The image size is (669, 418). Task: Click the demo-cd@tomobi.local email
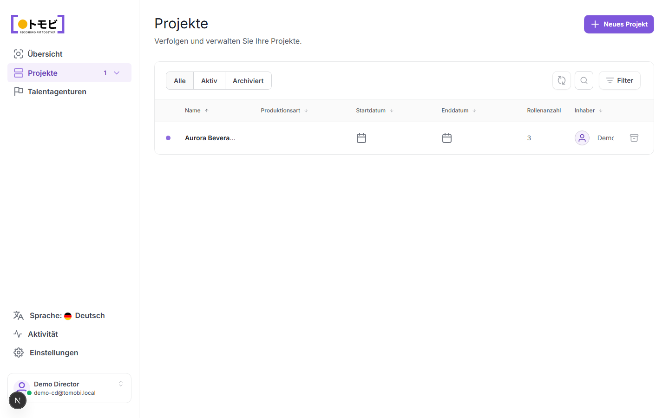click(65, 393)
